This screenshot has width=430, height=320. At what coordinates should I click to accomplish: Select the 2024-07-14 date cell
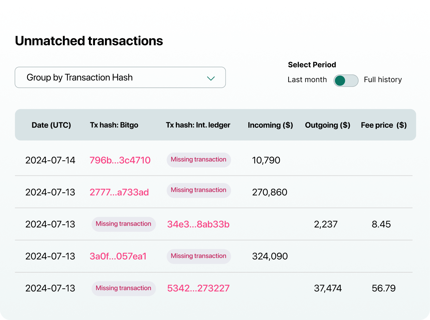50,160
